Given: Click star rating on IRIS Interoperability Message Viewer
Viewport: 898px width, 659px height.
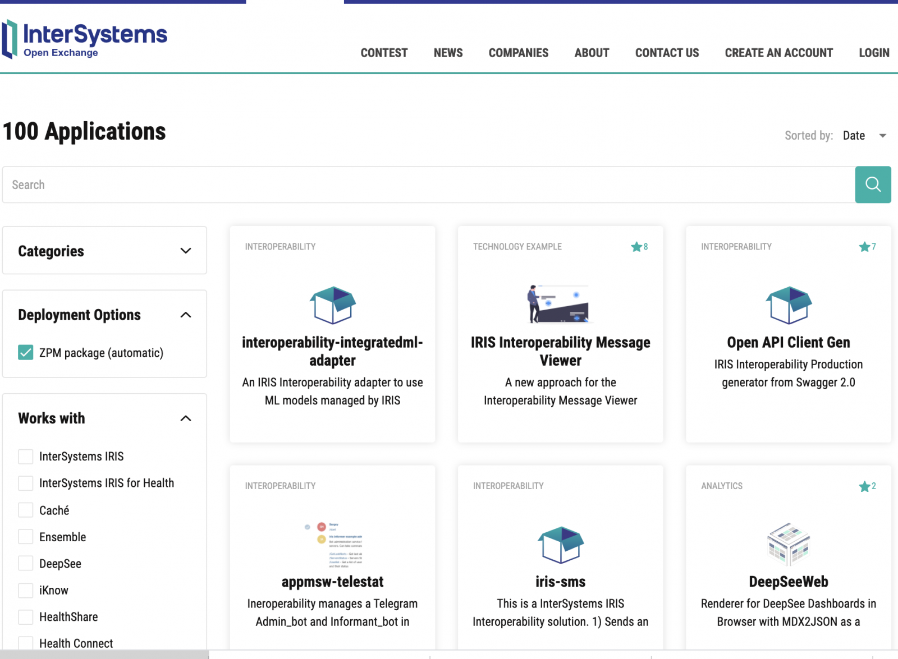Looking at the screenshot, I should (639, 247).
